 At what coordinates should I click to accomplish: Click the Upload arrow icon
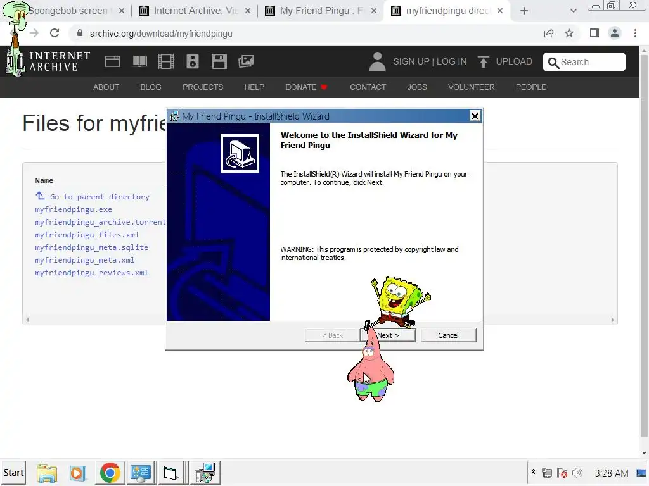point(483,61)
